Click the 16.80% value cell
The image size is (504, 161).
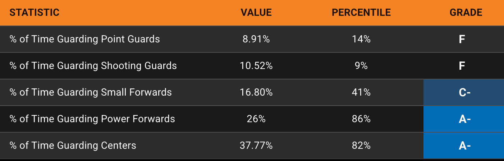point(256,92)
